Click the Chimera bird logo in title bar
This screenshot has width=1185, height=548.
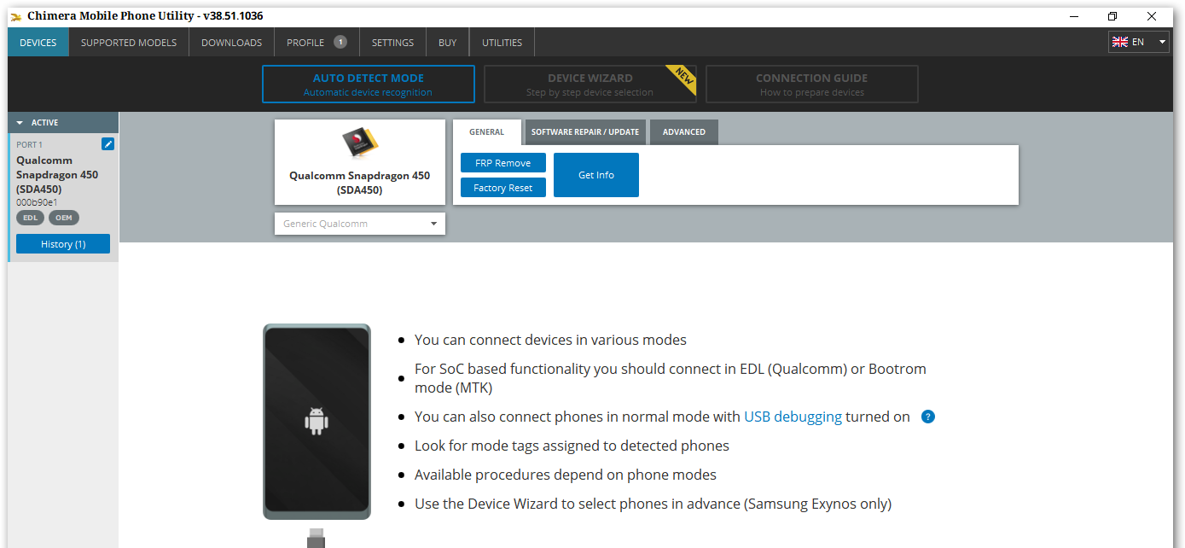[x=15, y=16]
